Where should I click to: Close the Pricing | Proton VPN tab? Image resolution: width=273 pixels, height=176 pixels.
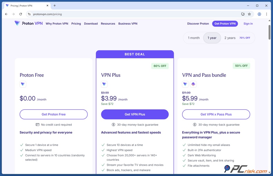point(47,6)
